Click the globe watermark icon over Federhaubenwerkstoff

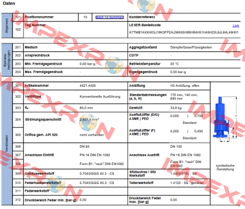point(56,184)
